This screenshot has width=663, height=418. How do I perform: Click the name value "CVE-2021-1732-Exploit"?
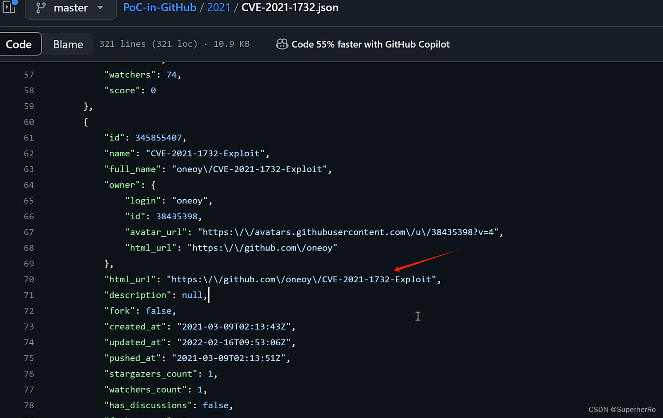[x=205, y=153]
